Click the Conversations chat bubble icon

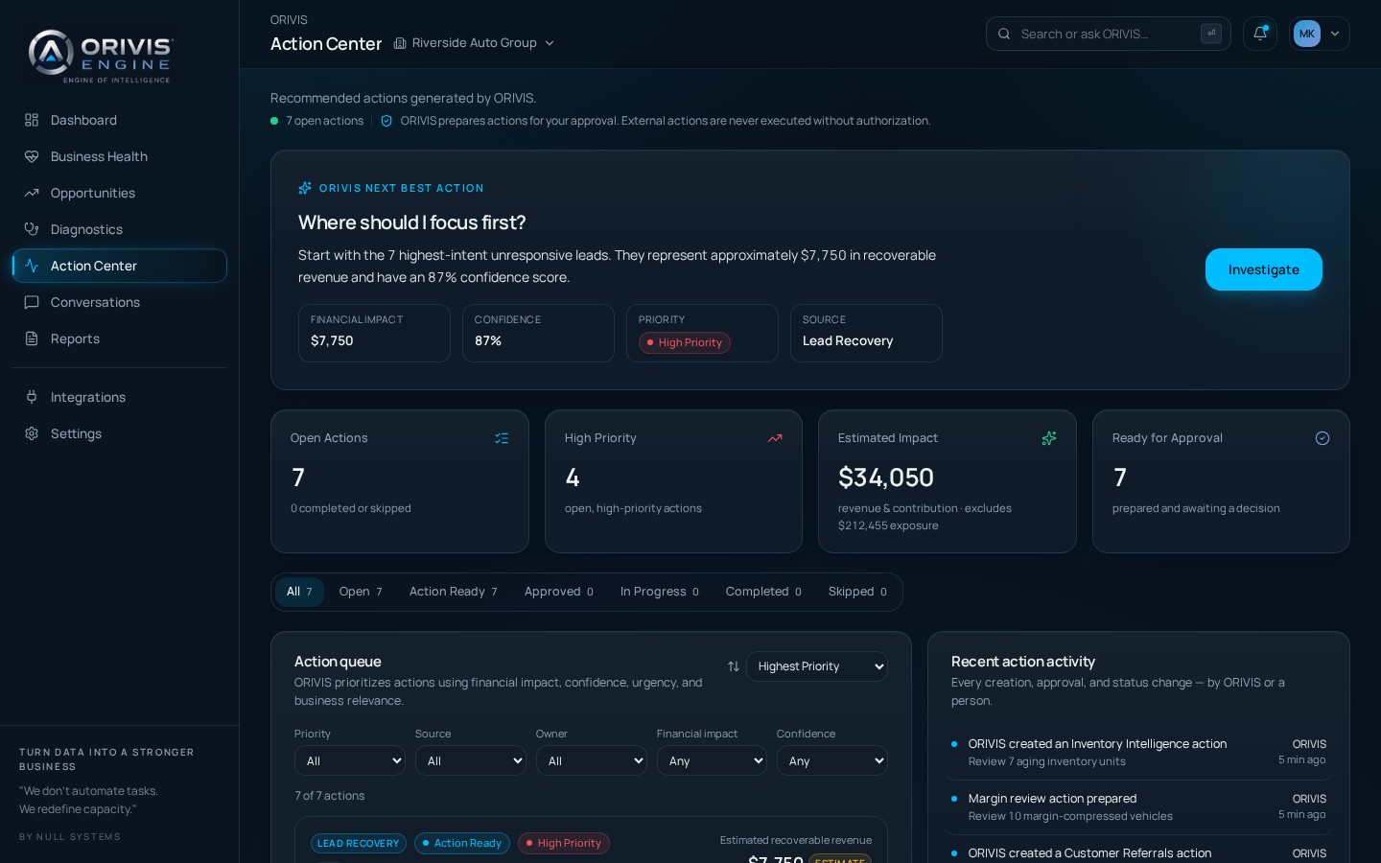point(32,302)
